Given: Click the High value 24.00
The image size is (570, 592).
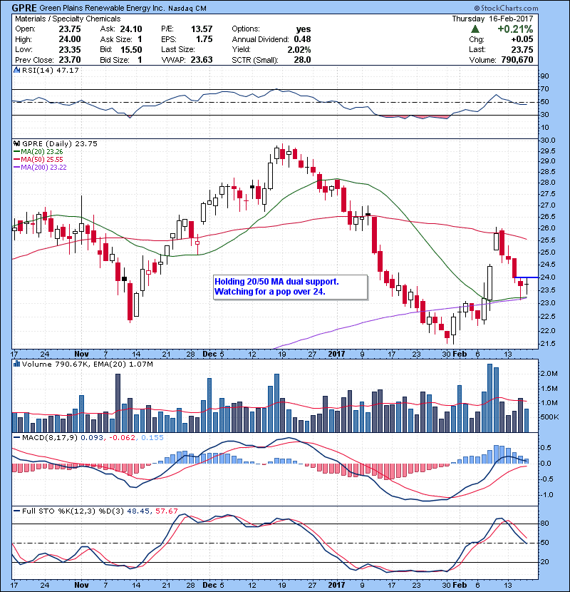Looking at the screenshot, I should [70, 39].
